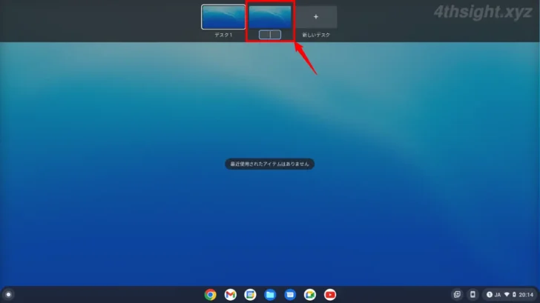The width and height of the screenshot is (540, 303).
Task: Open Google Calendar from the shelf
Action: point(251,295)
